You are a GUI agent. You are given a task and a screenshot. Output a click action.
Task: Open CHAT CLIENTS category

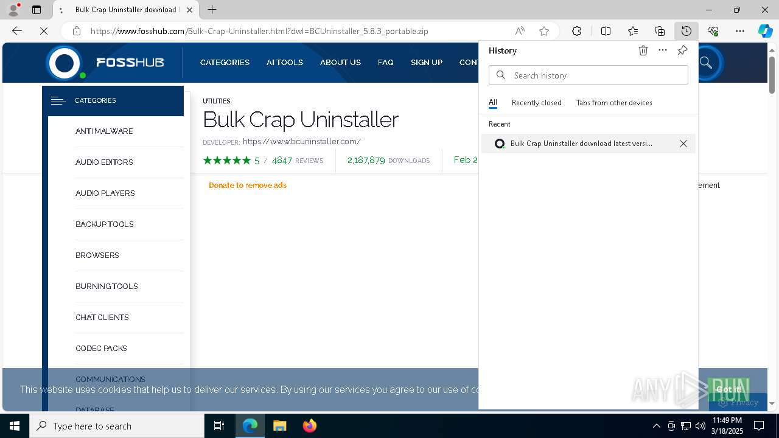pos(102,318)
